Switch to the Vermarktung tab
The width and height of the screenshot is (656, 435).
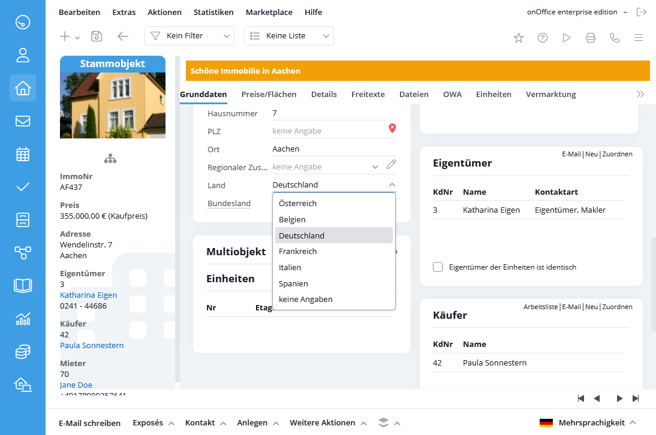point(550,95)
